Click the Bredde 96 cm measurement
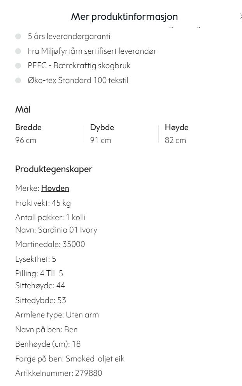 [28, 134]
